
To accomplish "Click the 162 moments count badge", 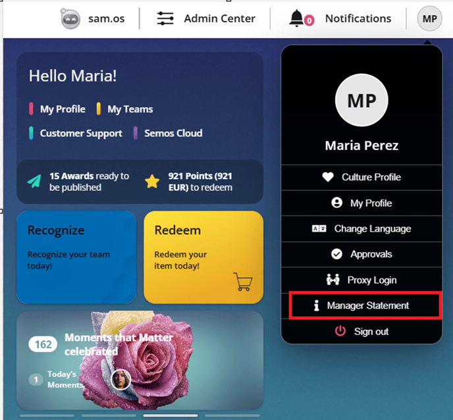I will 43,344.
